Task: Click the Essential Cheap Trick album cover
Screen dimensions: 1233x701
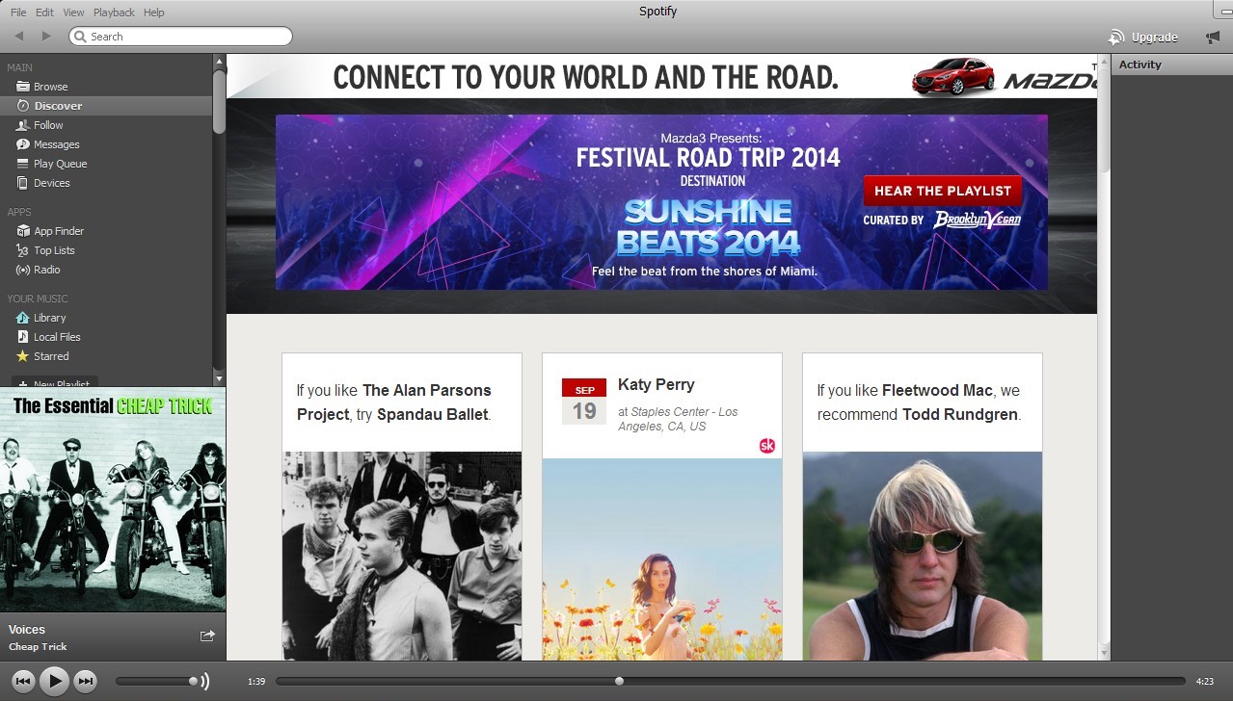Action: click(x=113, y=500)
